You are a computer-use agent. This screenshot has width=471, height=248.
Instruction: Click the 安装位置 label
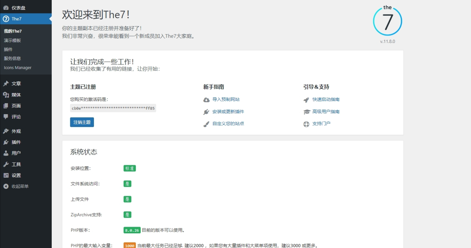coord(81,168)
